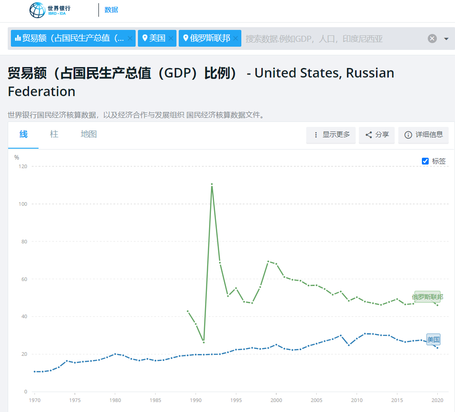Remove the 美国 country tag
Screen dimensions: 455x412
pos(171,39)
